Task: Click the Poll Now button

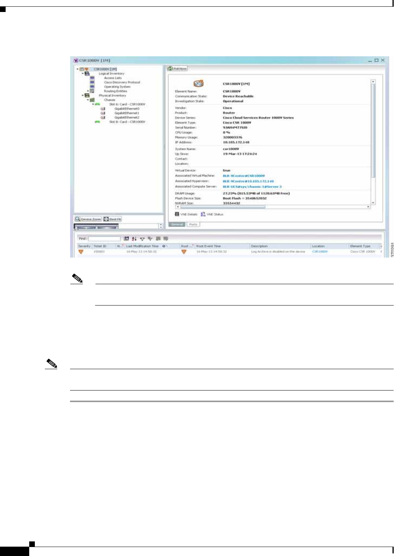Action: tap(177, 69)
